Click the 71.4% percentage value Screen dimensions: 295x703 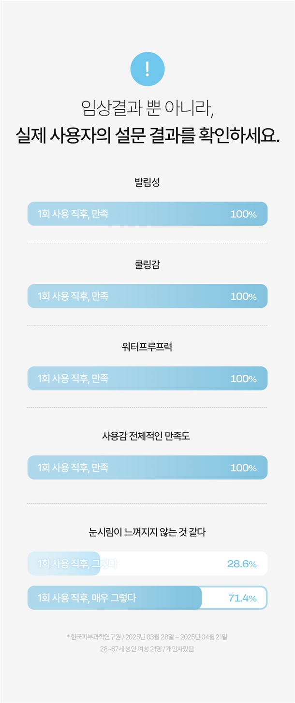pos(242,599)
